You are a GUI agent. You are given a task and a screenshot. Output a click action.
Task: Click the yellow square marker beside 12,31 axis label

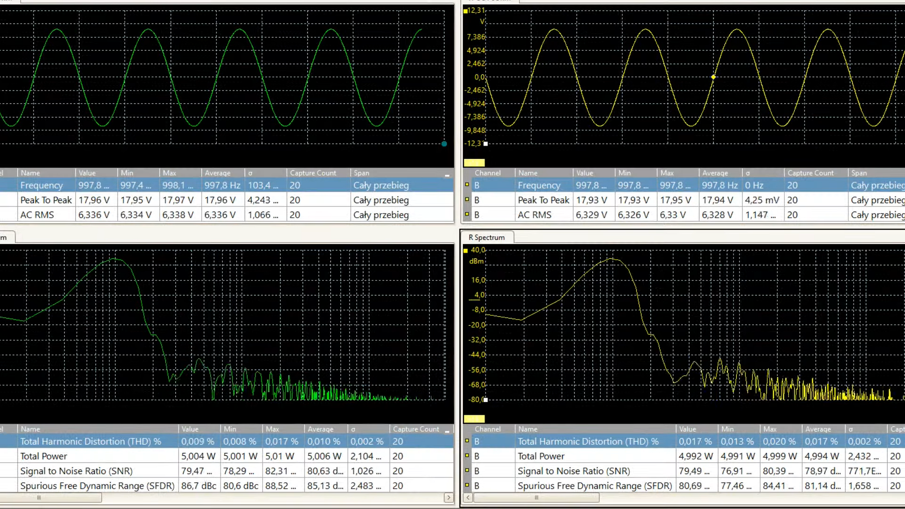tap(466, 11)
